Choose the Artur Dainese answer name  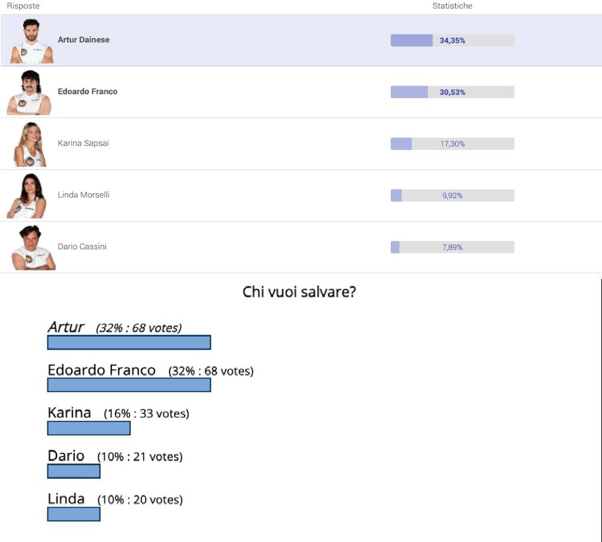pyautogui.click(x=84, y=40)
